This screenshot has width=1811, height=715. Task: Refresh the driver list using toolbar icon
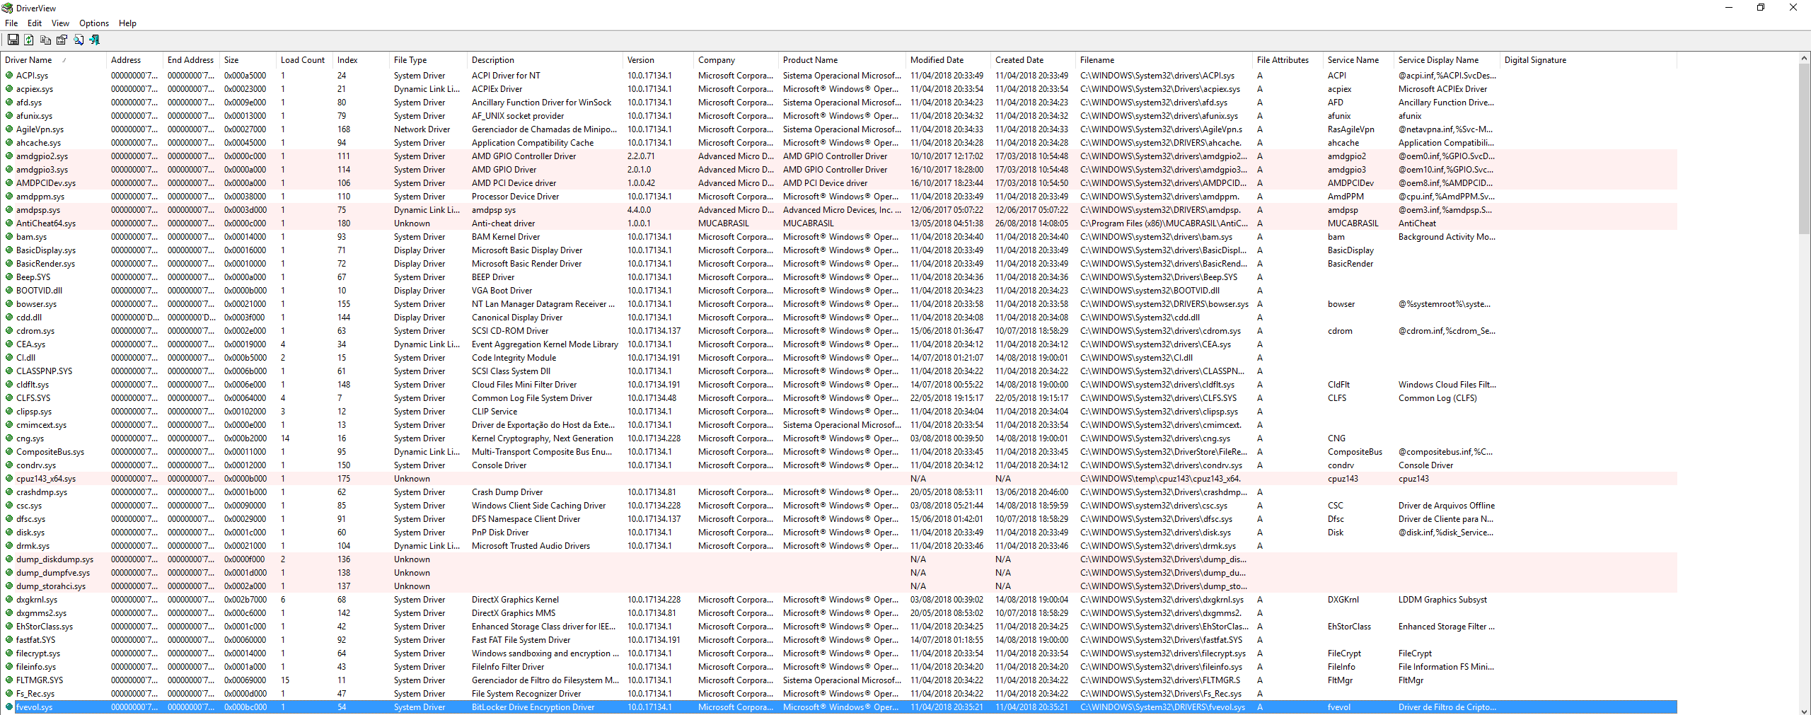[29, 40]
